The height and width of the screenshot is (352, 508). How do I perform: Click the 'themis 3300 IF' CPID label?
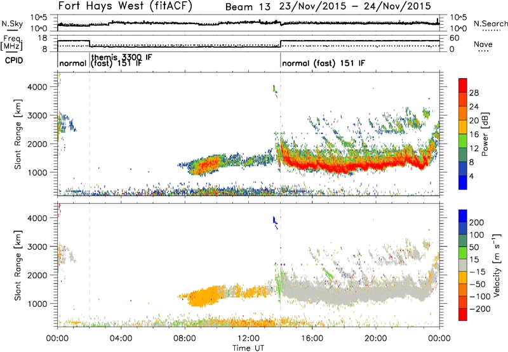click(x=121, y=57)
